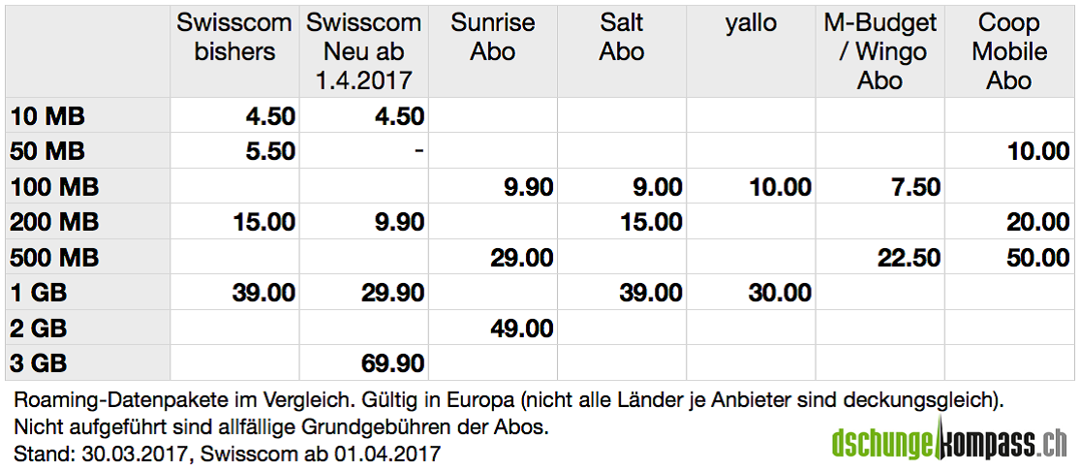Image resolution: width=1081 pixels, height=471 pixels.
Task: Click the Salt Abo column header
Action: pyautogui.click(x=621, y=38)
